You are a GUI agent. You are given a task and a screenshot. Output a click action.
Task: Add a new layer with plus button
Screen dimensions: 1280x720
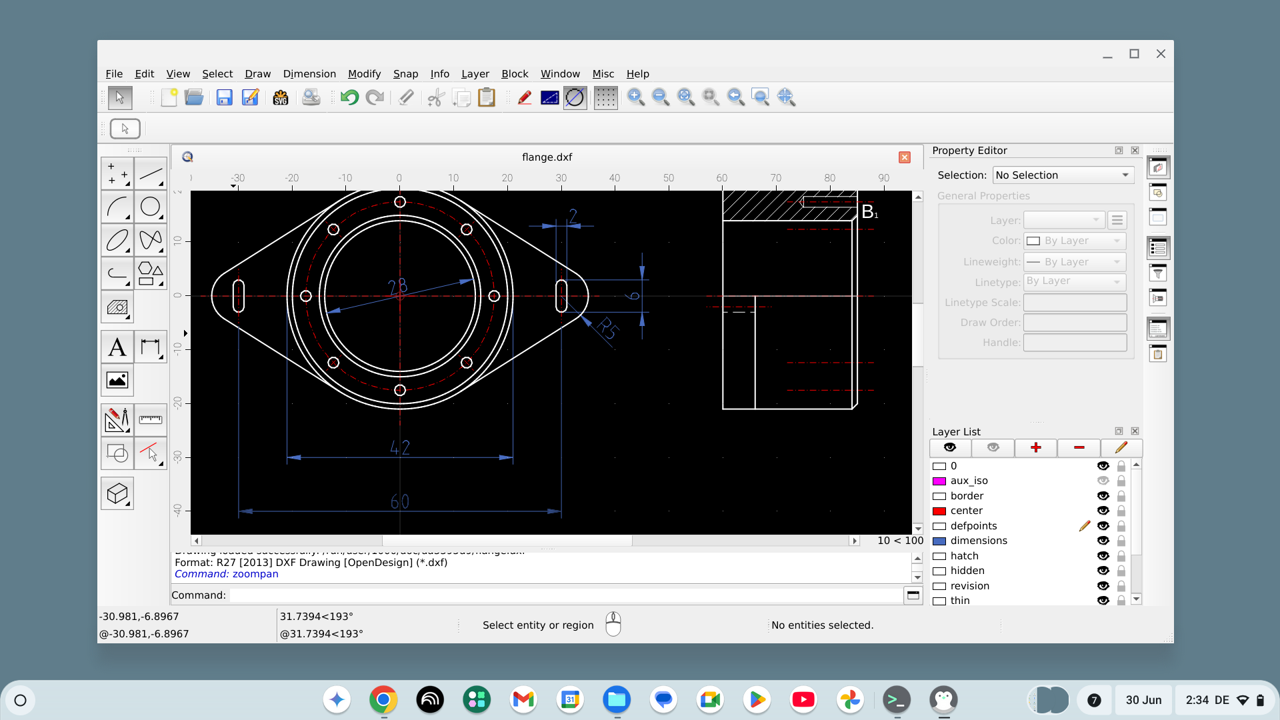1035,447
